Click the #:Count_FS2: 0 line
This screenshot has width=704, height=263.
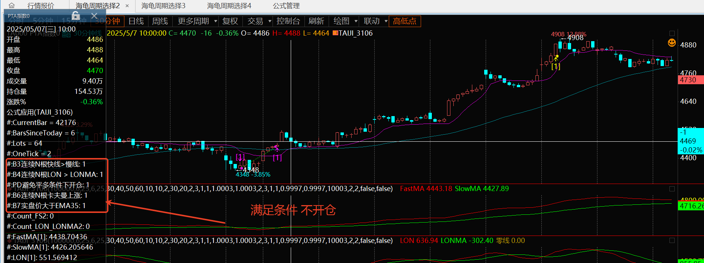point(30,216)
